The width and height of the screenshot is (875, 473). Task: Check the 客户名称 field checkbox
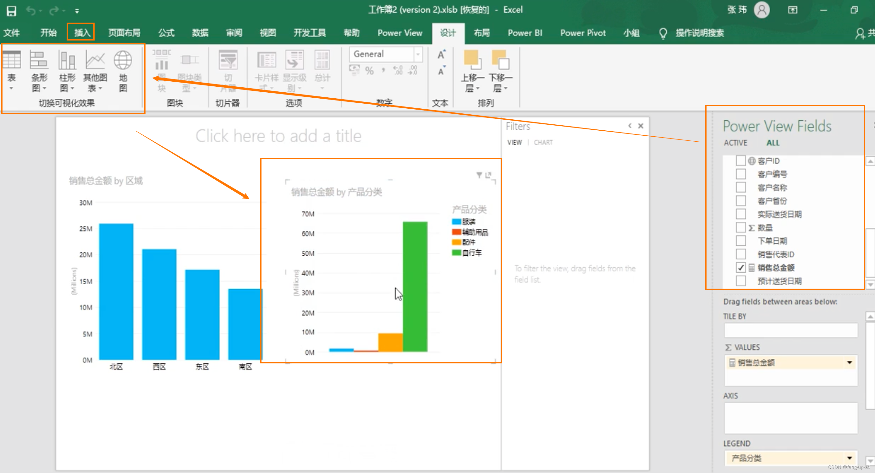coord(741,187)
